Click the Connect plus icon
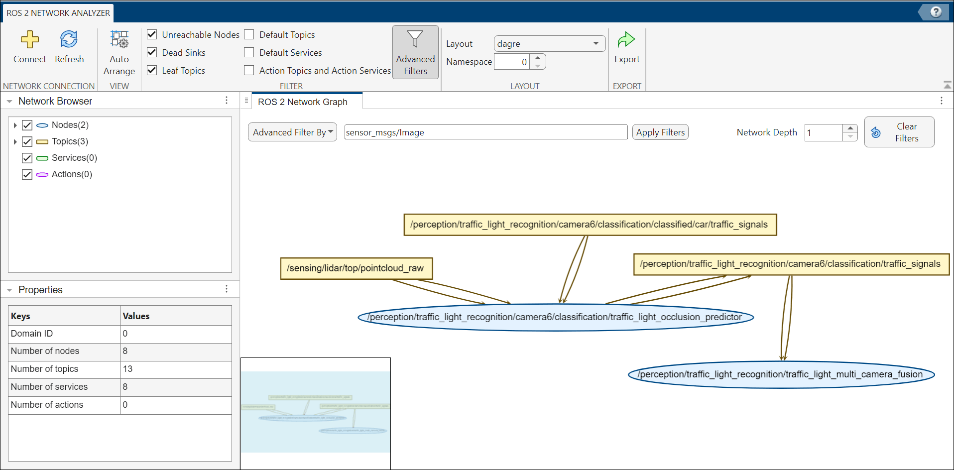Image resolution: width=954 pixels, height=470 pixels. click(x=29, y=40)
